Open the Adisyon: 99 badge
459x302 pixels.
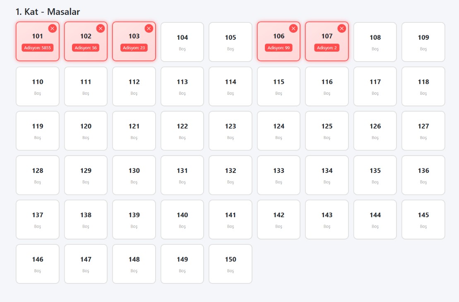pyautogui.click(x=279, y=48)
